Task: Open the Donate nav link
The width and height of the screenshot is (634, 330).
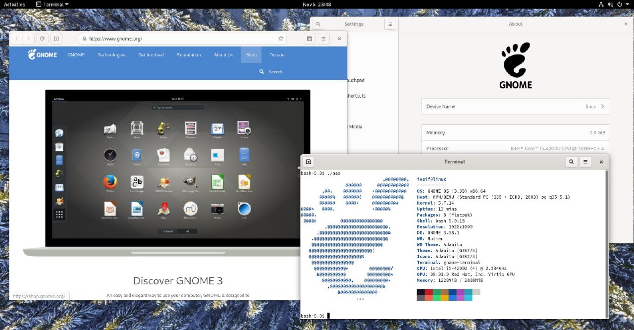Action: 277,55
